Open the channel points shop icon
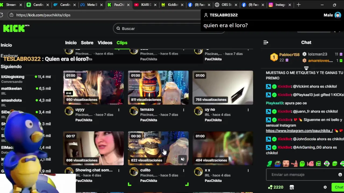This screenshot has width=344, height=193. (x=292, y=187)
